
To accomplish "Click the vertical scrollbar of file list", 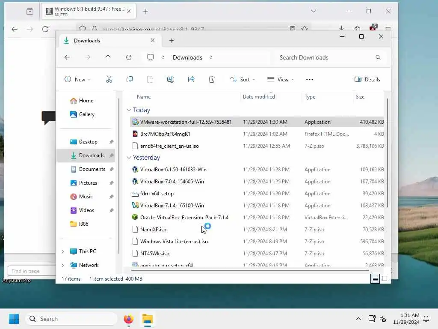I will coord(388,153).
